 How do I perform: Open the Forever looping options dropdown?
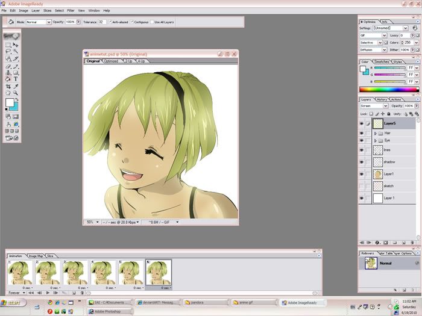tap(16, 293)
